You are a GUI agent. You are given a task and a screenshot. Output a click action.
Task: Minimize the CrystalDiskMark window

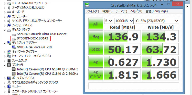tap(162, 5)
